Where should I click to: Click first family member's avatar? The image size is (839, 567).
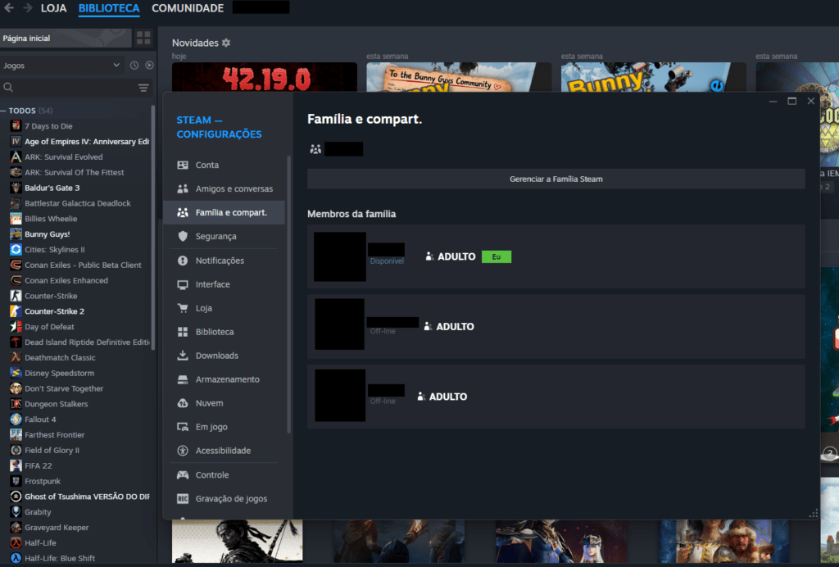pyautogui.click(x=340, y=256)
